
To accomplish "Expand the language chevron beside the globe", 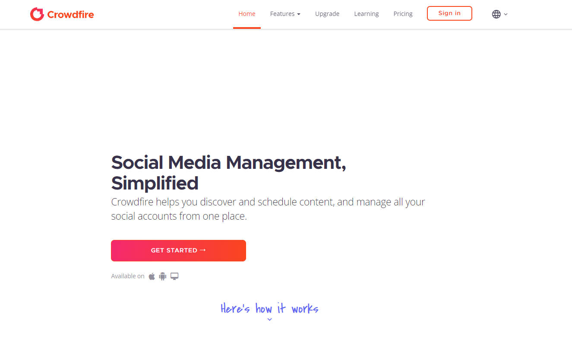I will (506, 14).
